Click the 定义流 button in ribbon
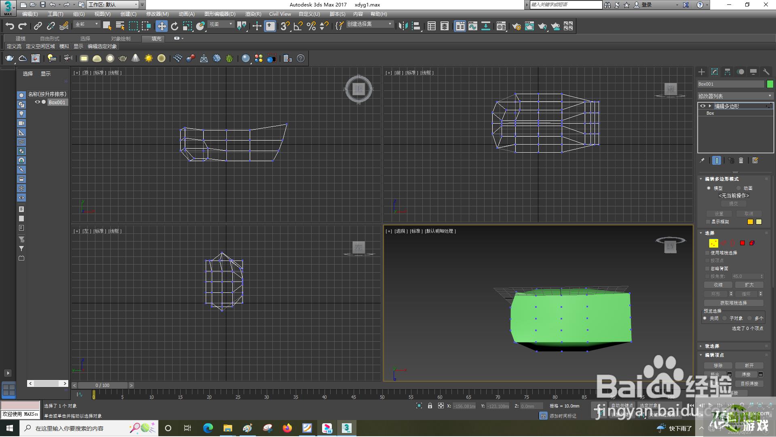This screenshot has width=776, height=437. pyautogui.click(x=14, y=46)
